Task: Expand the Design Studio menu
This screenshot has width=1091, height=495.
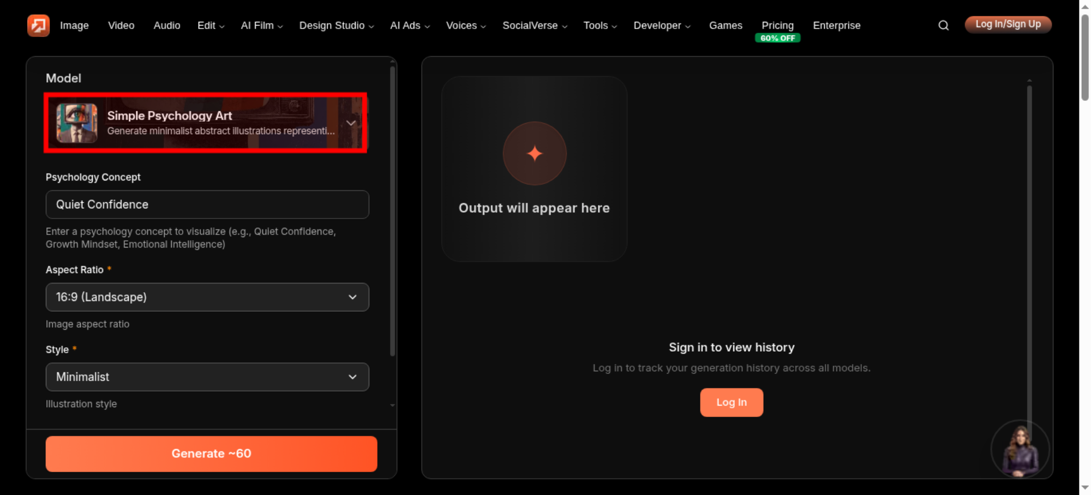Action: click(x=337, y=26)
